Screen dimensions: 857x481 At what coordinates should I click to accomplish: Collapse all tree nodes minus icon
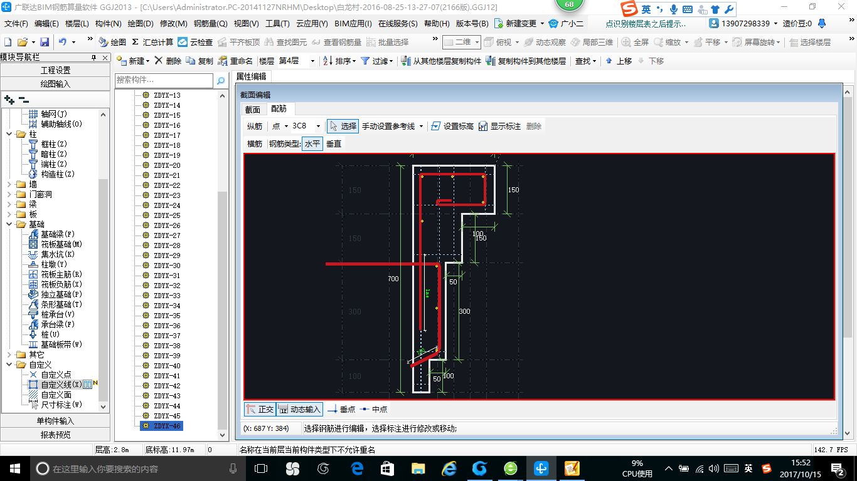coord(24,99)
